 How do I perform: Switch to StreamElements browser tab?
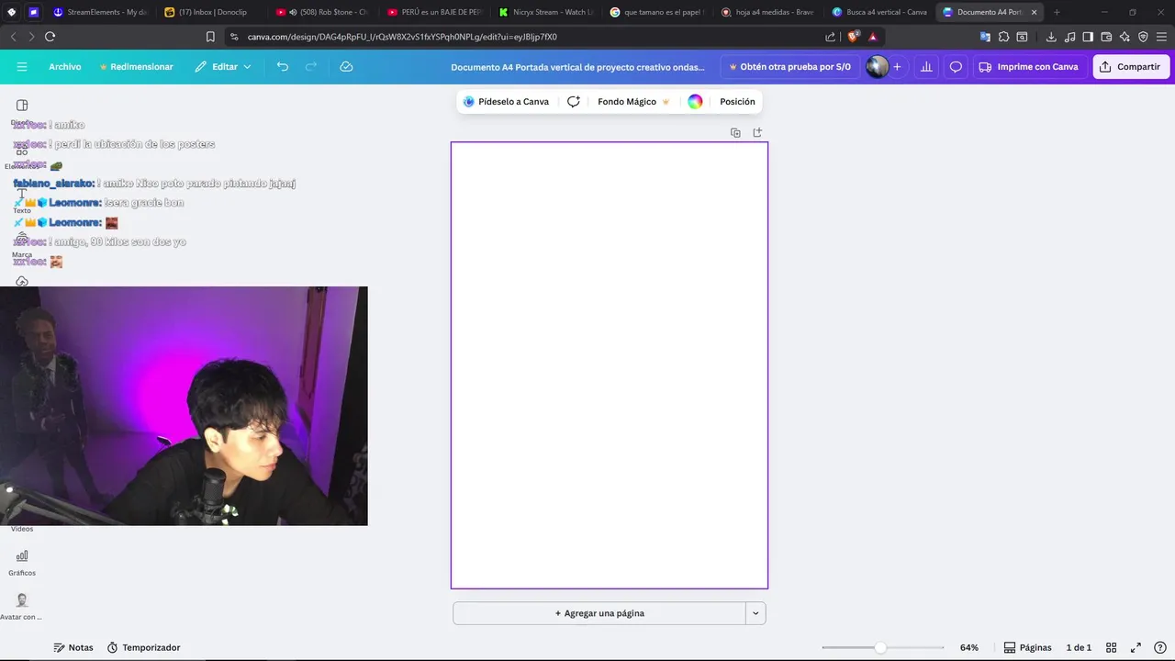[x=99, y=12]
